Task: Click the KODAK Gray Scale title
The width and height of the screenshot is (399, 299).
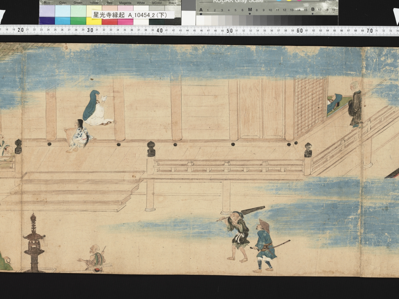Action: click(238, 1)
